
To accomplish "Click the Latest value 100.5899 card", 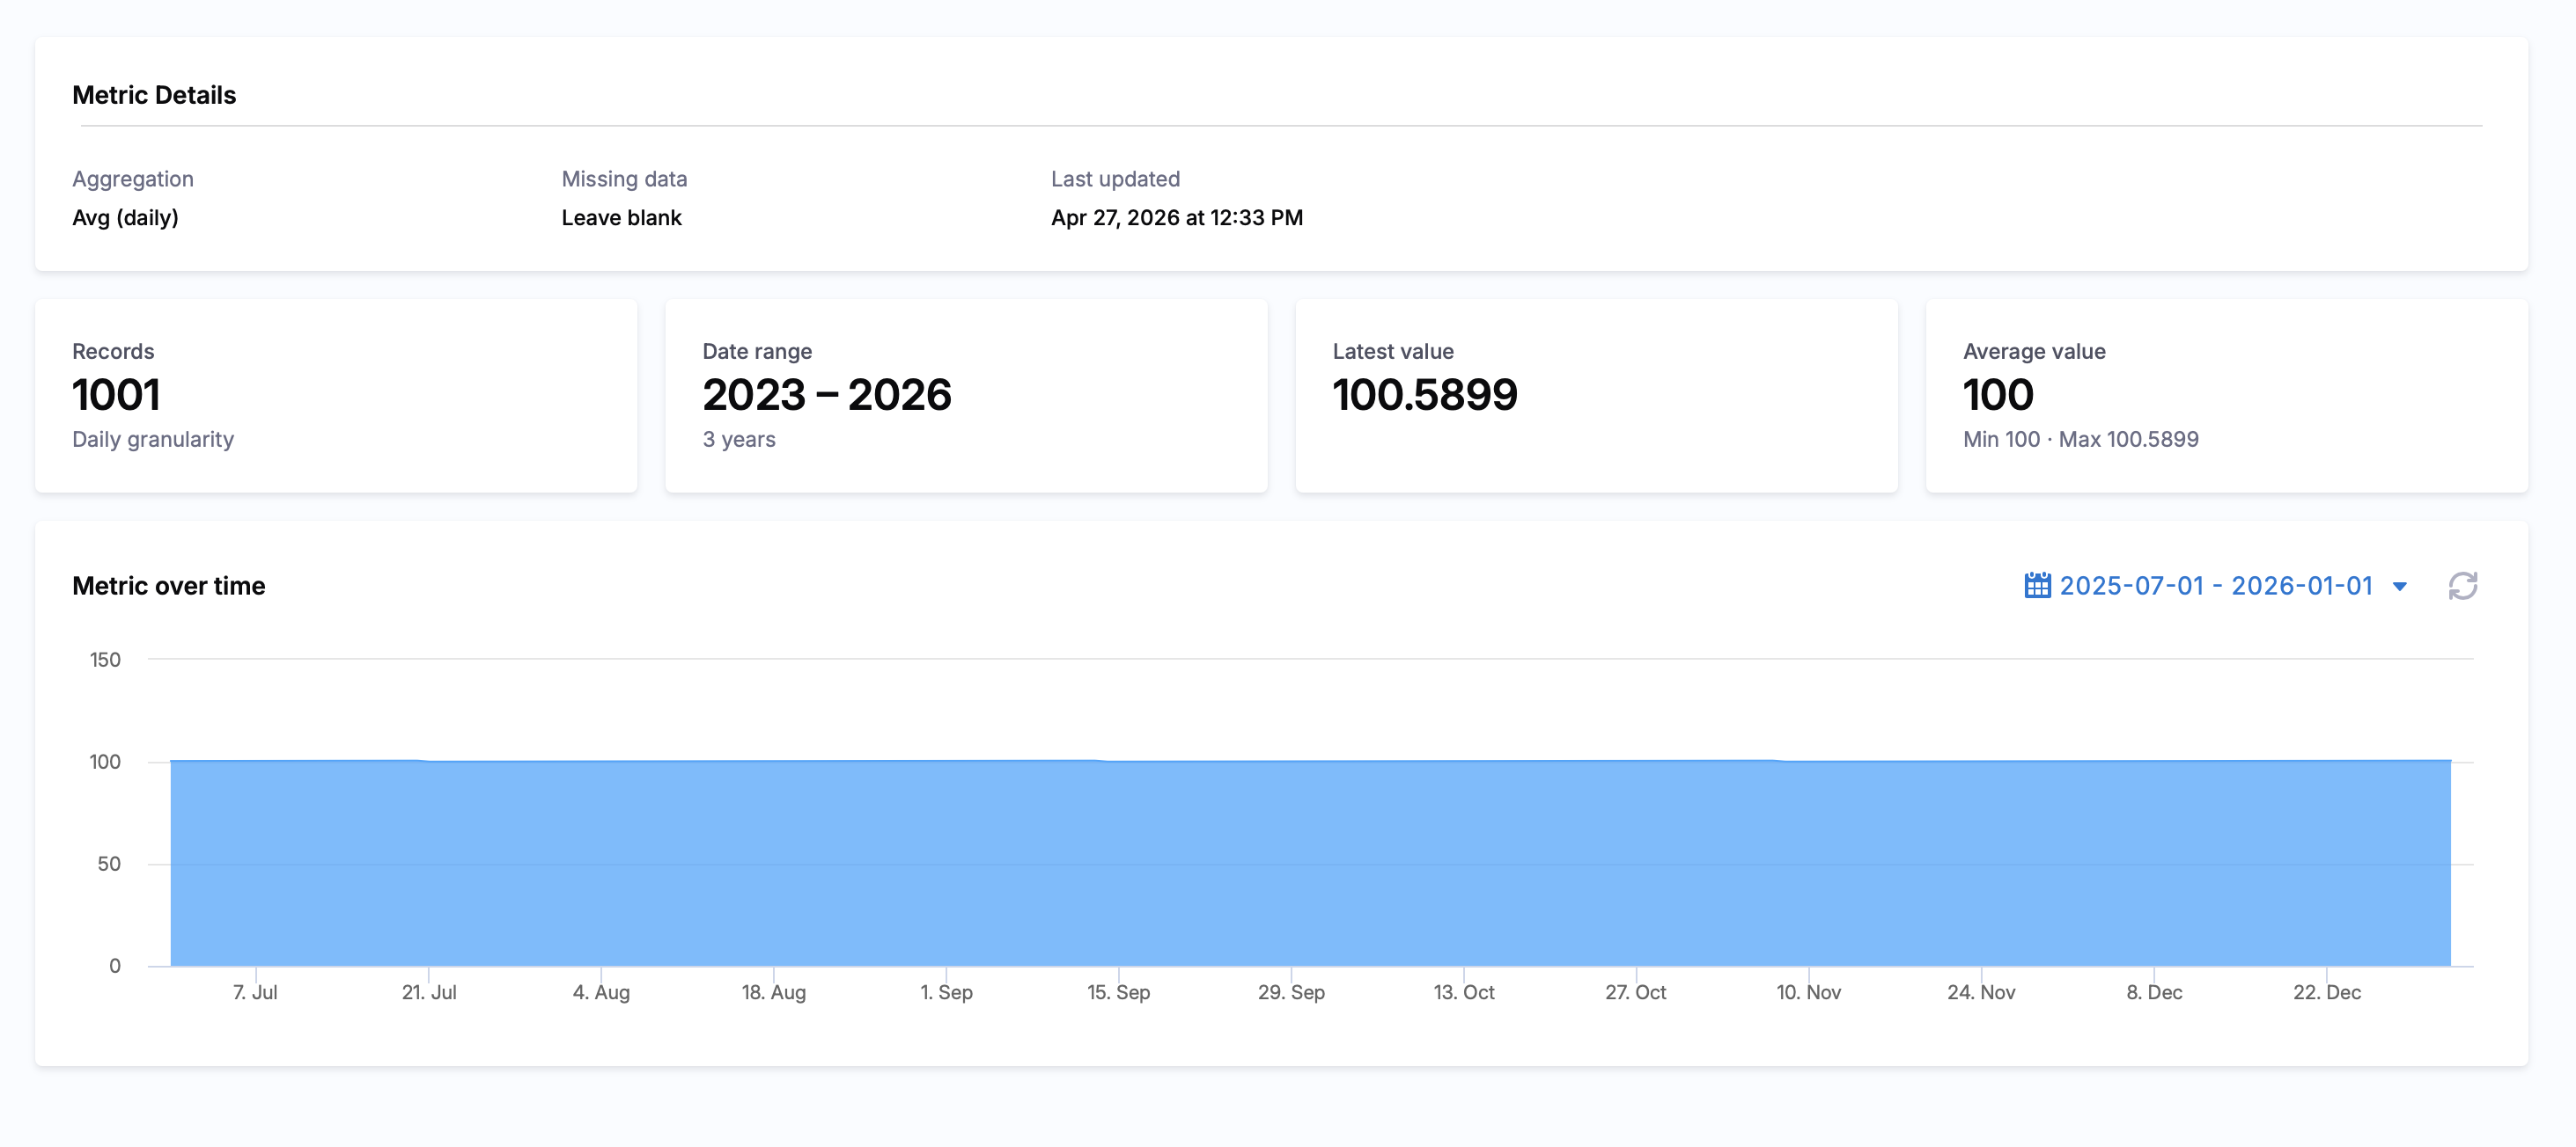I will 1596,396.
